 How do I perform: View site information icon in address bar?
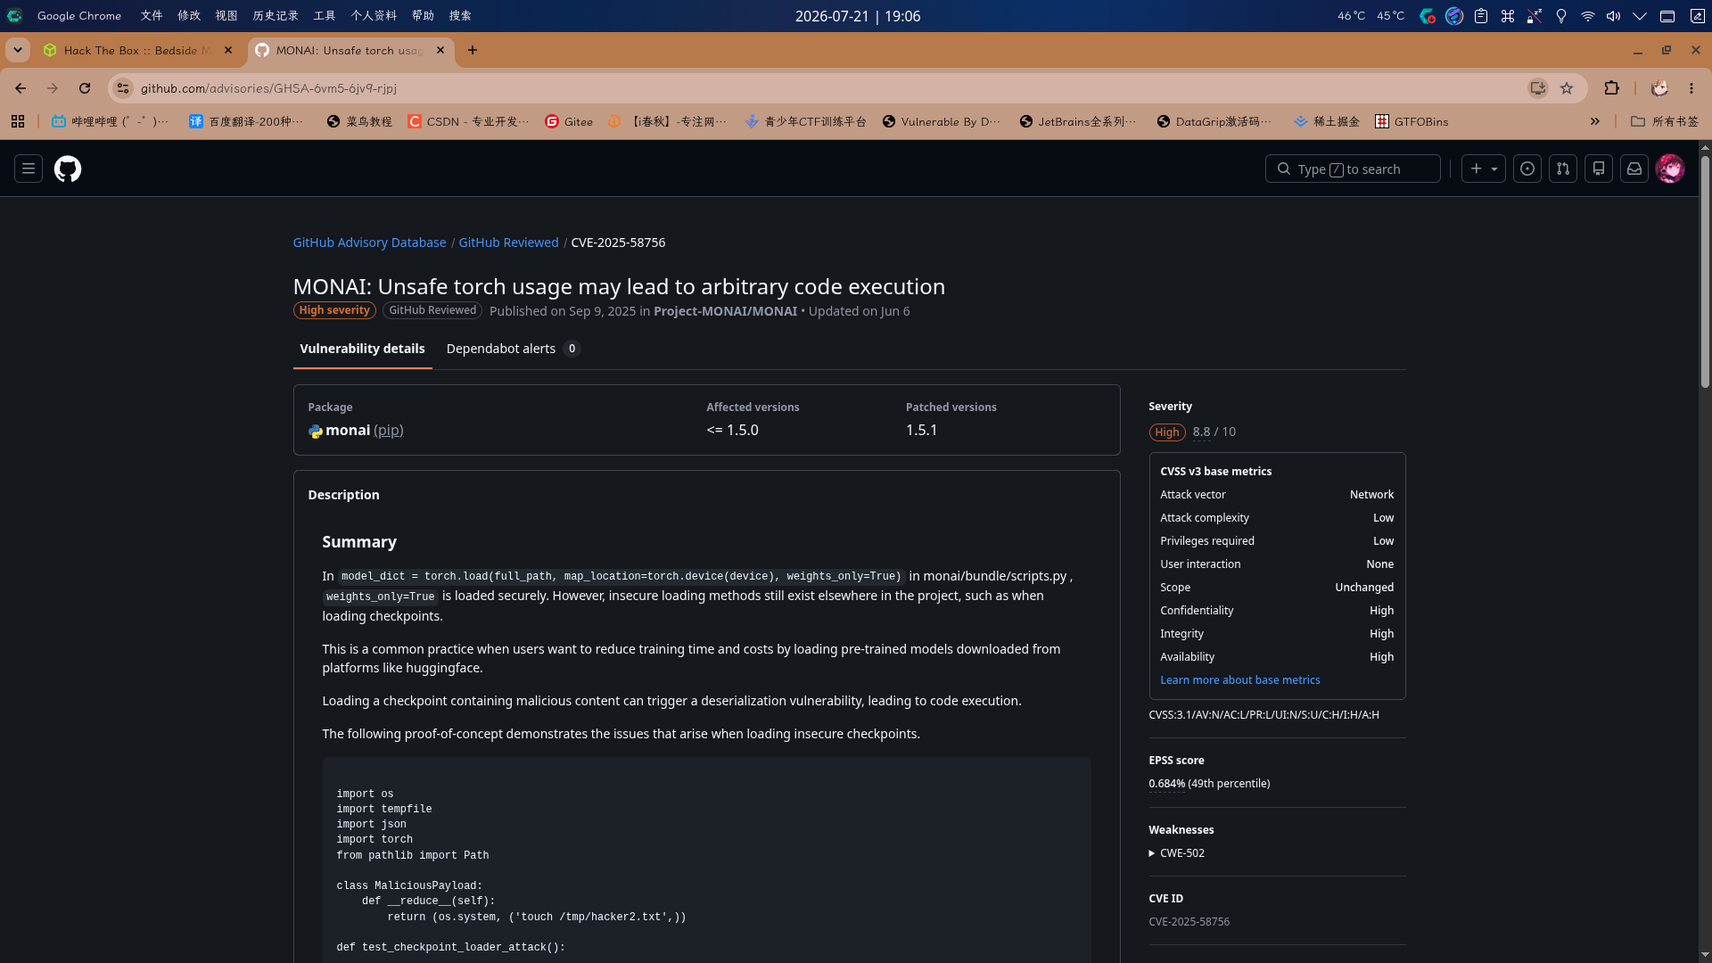pyautogui.click(x=123, y=88)
